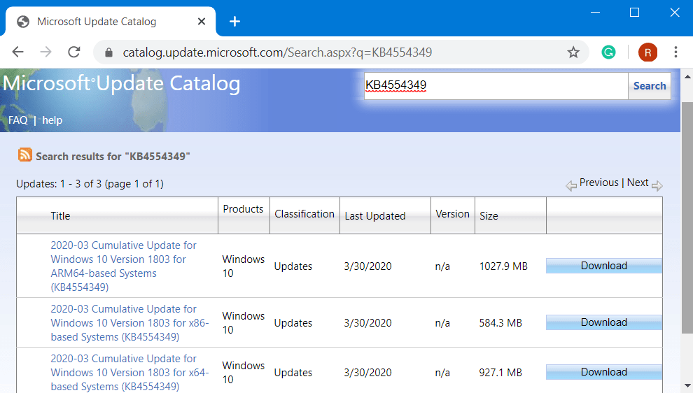Image resolution: width=693 pixels, height=393 pixels.
Task: Click the scrollbar down arrow
Action: 687,385
